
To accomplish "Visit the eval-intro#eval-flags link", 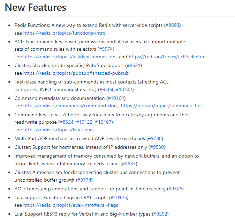I will coord(71,205).
